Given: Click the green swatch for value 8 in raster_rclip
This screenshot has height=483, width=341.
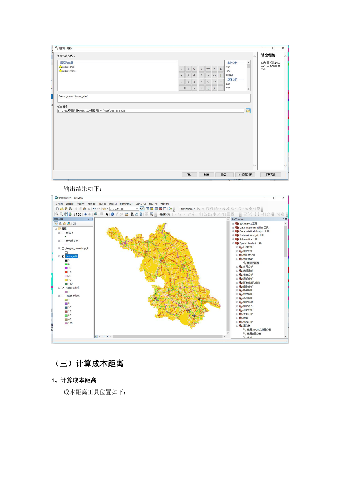Looking at the screenshot, I should point(66,264).
